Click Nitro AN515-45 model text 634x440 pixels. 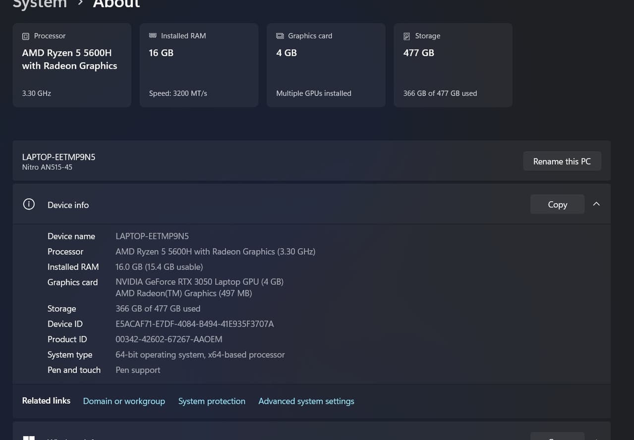[x=47, y=167]
